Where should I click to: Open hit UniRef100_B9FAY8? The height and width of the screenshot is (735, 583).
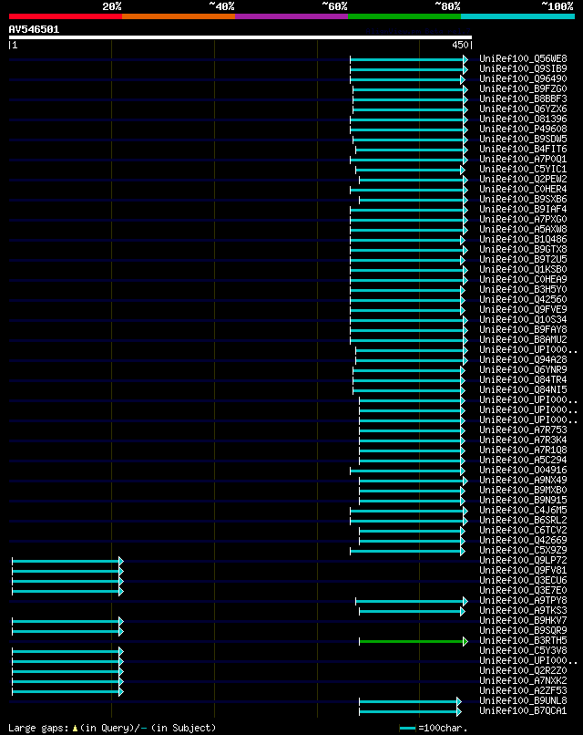click(x=523, y=329)
